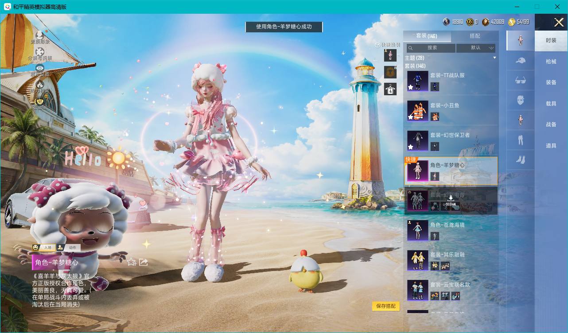Image resolution: width=568 pixels, height=333 pixels.
Task: Click the 套装-TT战队服 name text
Action: pyautogui.click(x=447, y=75)
